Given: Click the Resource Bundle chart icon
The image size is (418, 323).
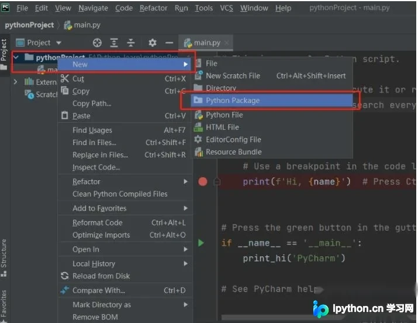Looking at the screenshot, I should (x=199, y=152).
